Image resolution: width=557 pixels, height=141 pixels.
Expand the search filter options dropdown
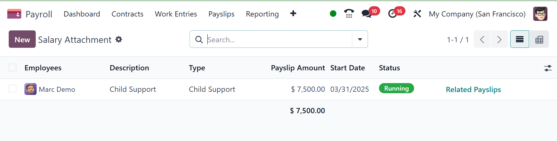pyautogui.click(x=360, y=39)
